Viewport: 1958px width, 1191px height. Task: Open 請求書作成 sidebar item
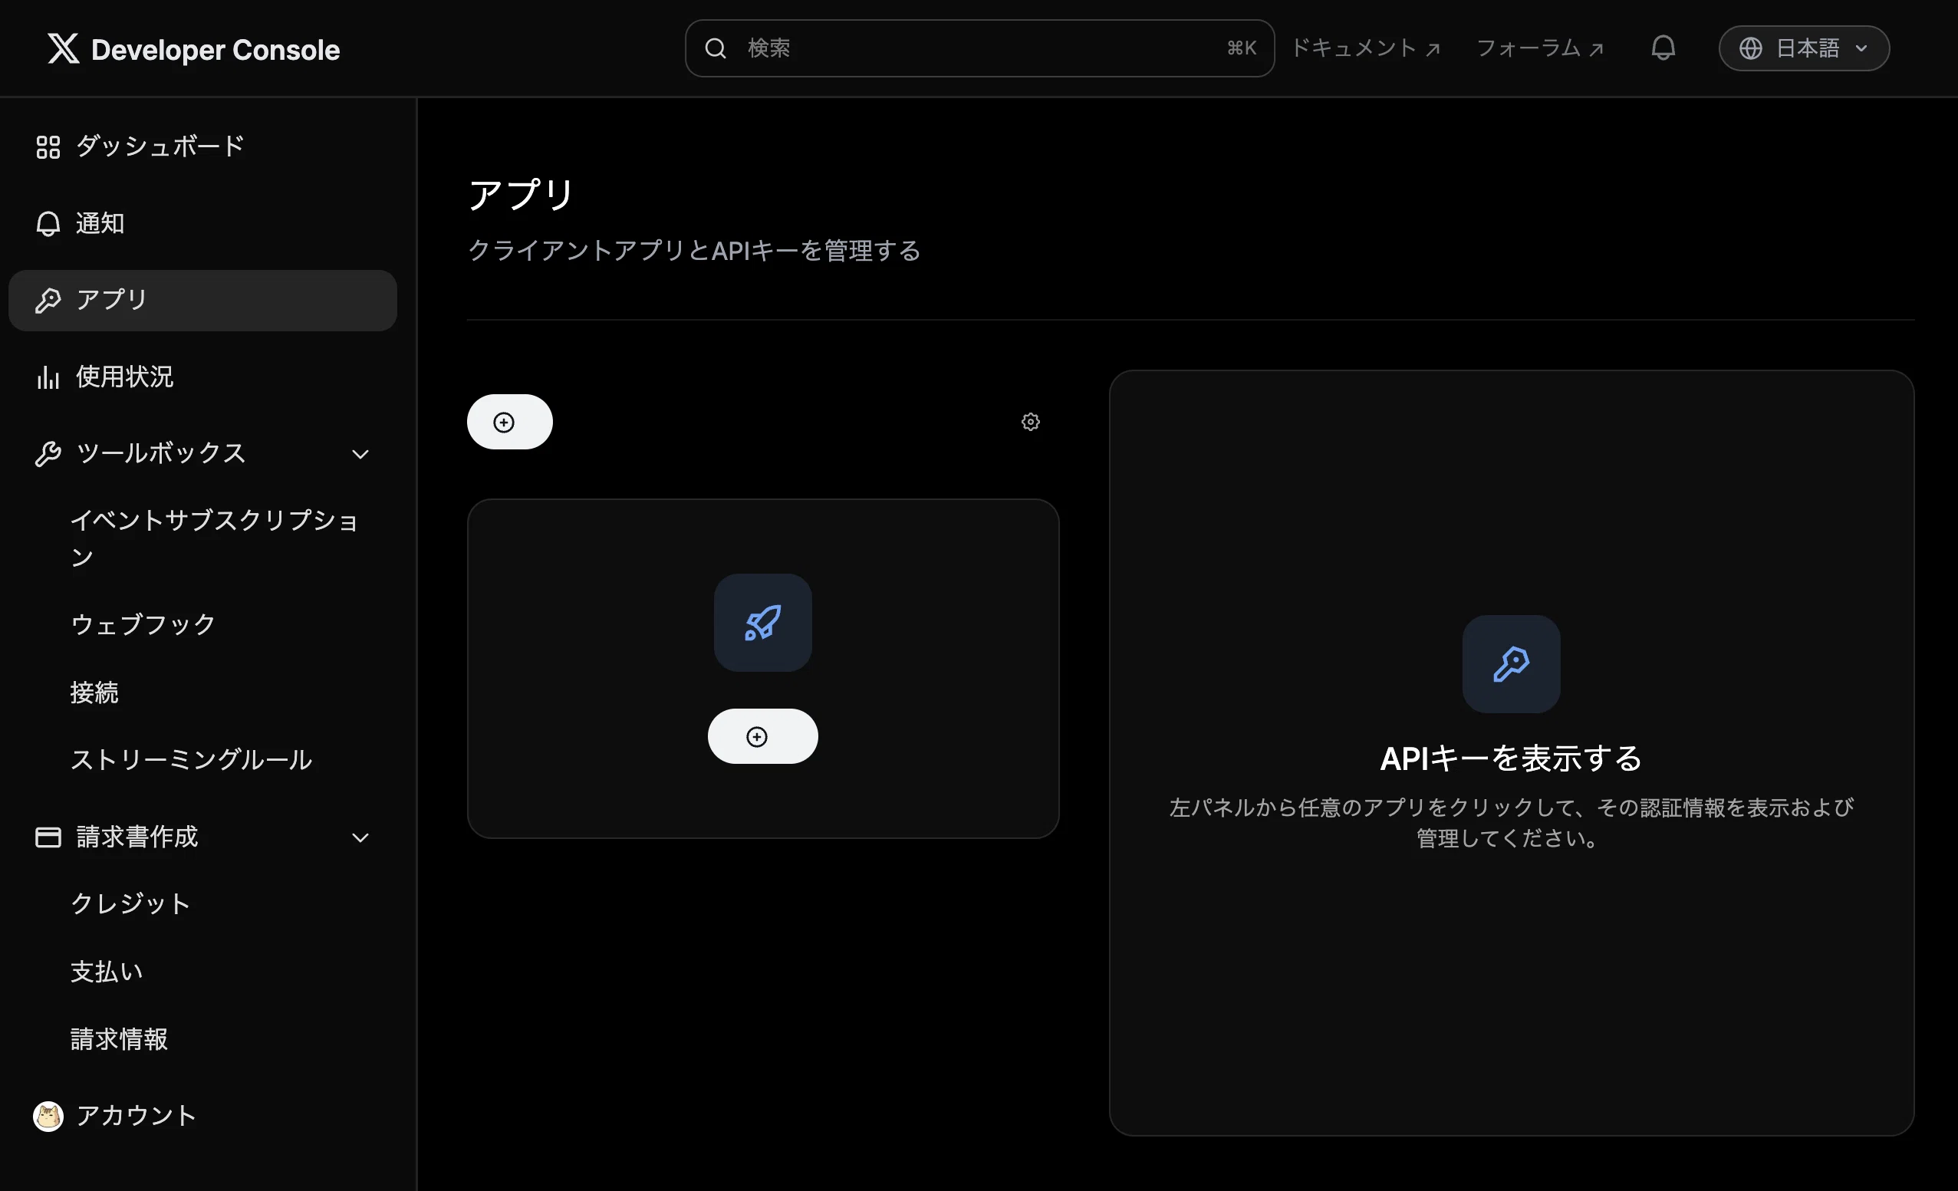[x=202, y=837]
